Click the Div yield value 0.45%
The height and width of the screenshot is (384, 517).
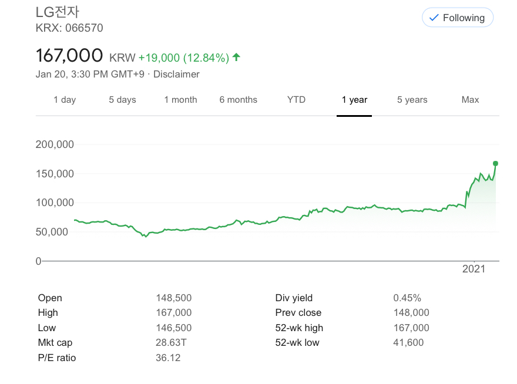tap(407, 298)
